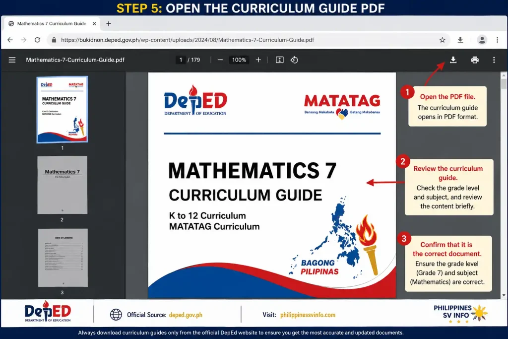Viewport: 508px width, 339px height.
Task: Zoom out the PDF with minus
Action: click(x=220, y=60)
